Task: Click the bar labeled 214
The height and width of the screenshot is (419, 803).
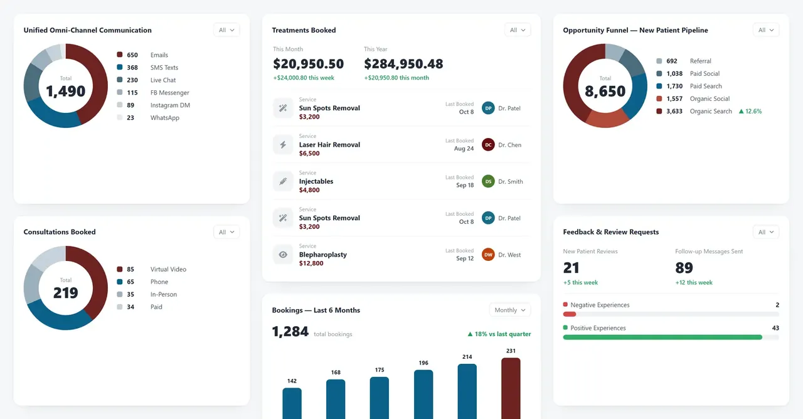Action: pos(467,391)
